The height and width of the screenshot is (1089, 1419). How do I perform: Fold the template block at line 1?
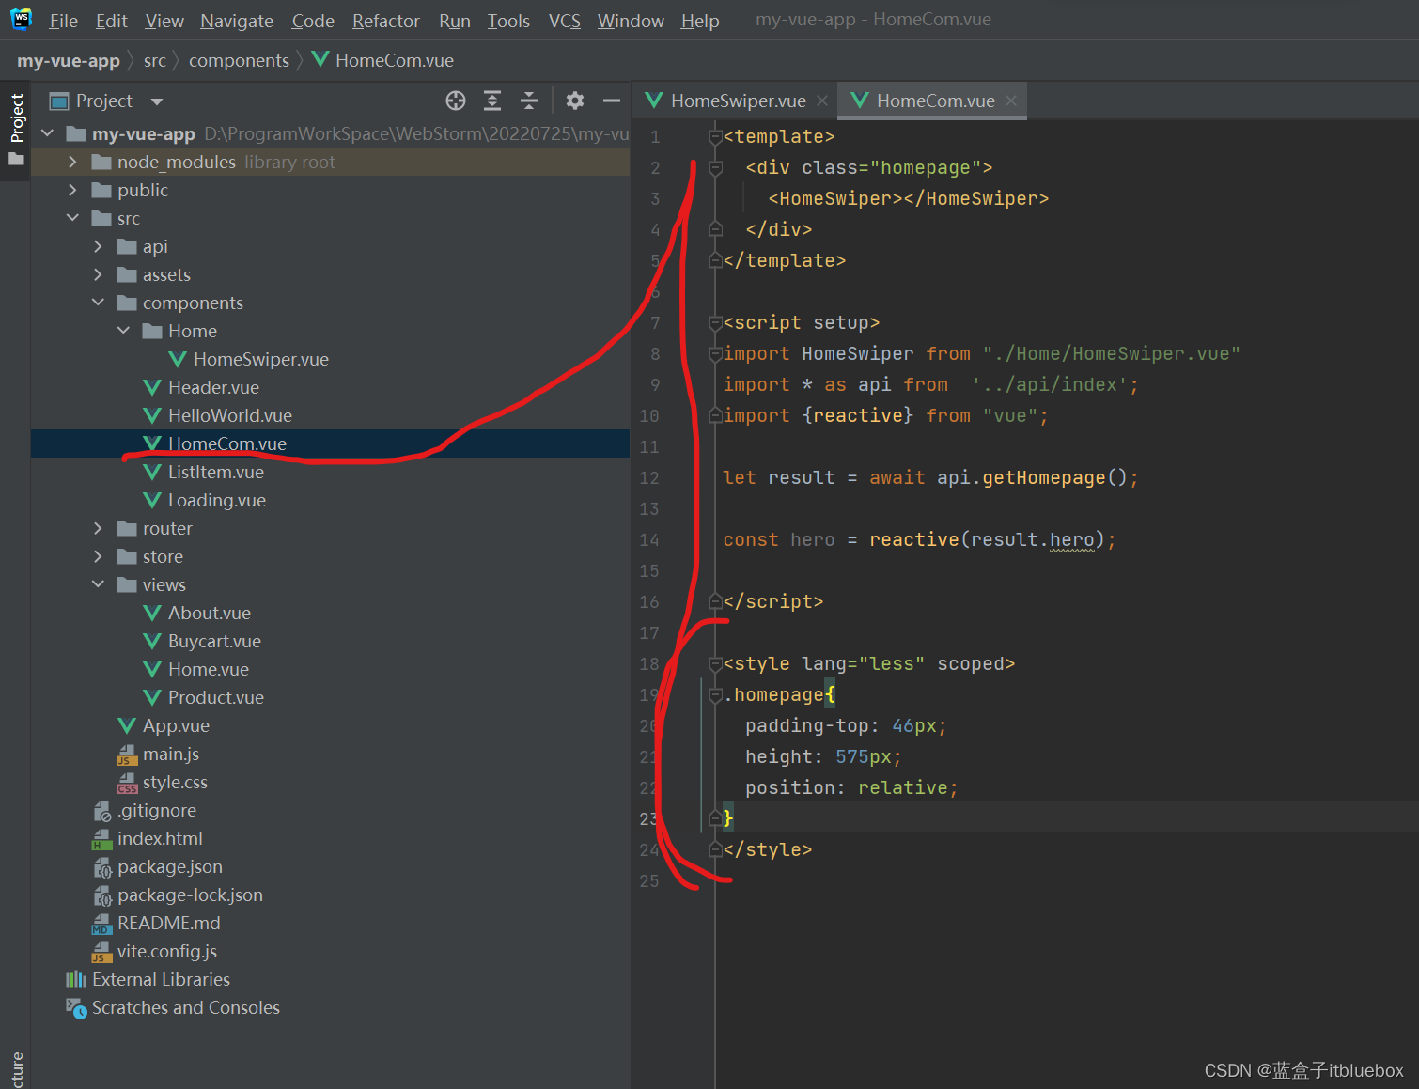pyautogui.click(x=715, y=137)
